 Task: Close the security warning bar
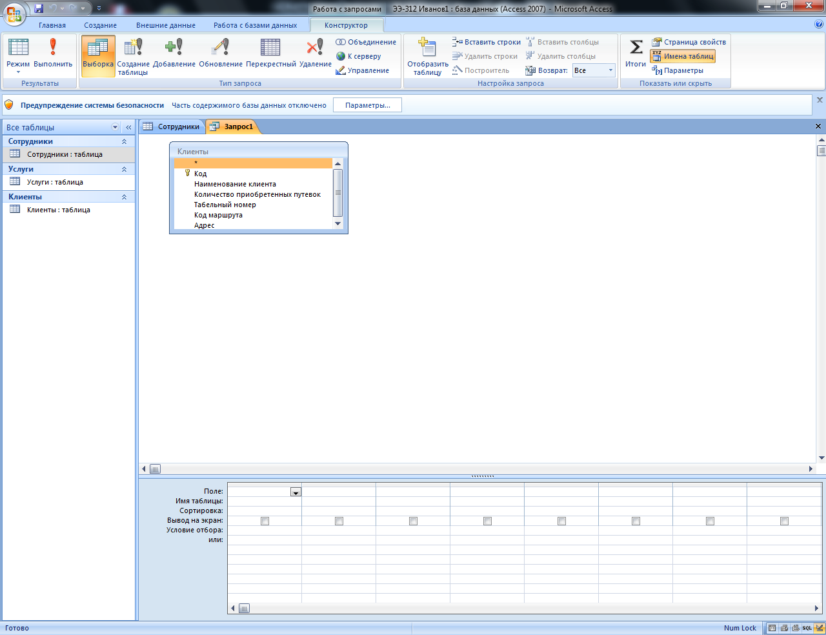(820, 100)
